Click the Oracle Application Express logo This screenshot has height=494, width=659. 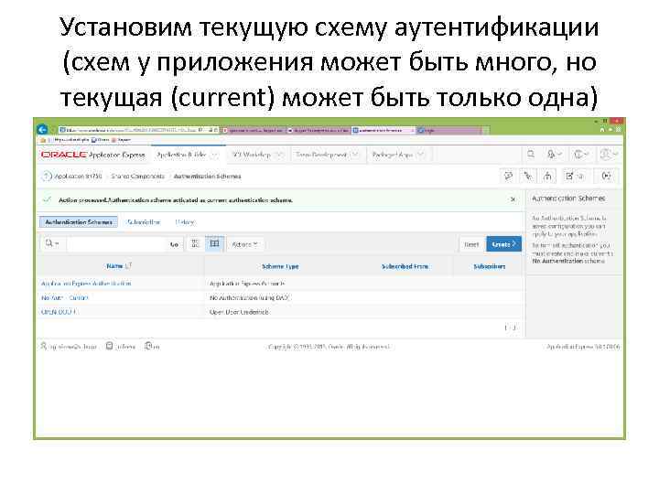[x=92, y=155]
